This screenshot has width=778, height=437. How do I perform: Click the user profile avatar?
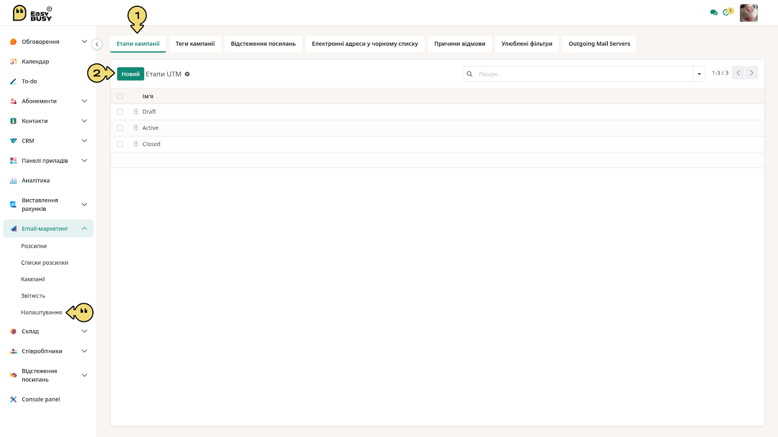(x=749, y=13)
